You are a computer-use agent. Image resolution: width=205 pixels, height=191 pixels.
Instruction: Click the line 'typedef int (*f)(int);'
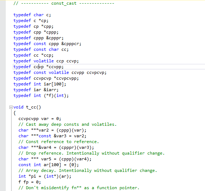tap(41, 95)
